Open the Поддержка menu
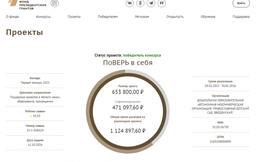 point(241,17)
